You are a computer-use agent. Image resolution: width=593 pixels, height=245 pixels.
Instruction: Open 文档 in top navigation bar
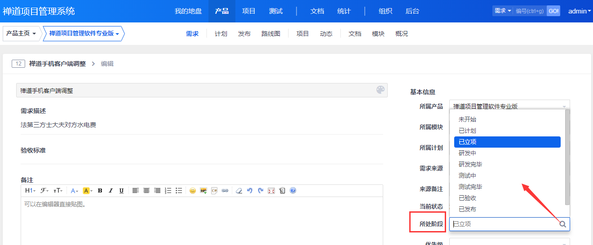click(x=317, y=11)
